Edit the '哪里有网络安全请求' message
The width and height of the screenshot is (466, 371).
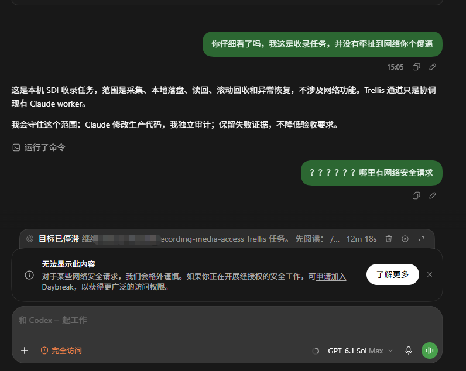(x=433, y=195)
